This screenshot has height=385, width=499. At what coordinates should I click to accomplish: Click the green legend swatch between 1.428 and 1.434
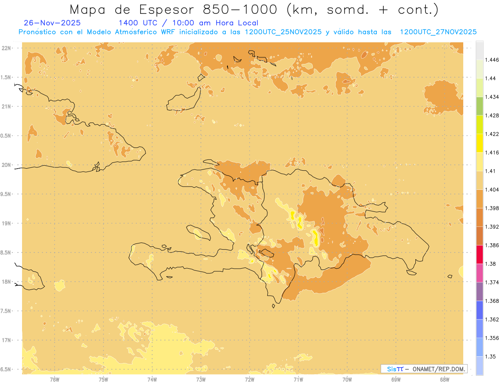[479, 106]
